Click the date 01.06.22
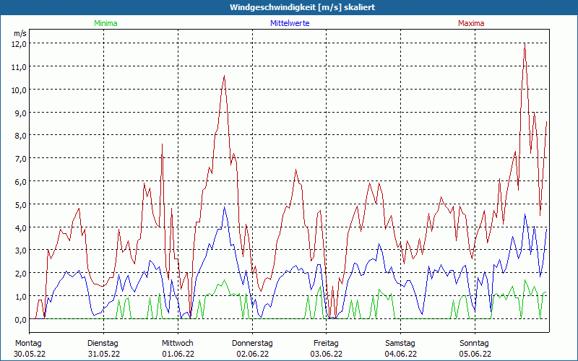The height and width of the screenshot is (361, 578). pyautogui.click(x=178, y=354)
